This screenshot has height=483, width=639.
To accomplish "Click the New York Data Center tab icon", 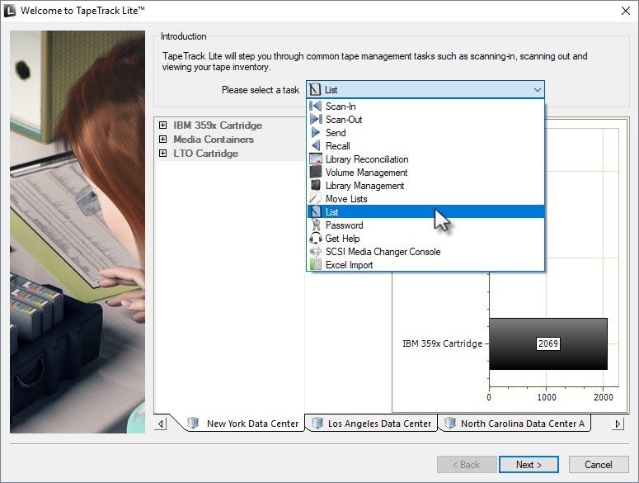I will coord(193,423).
